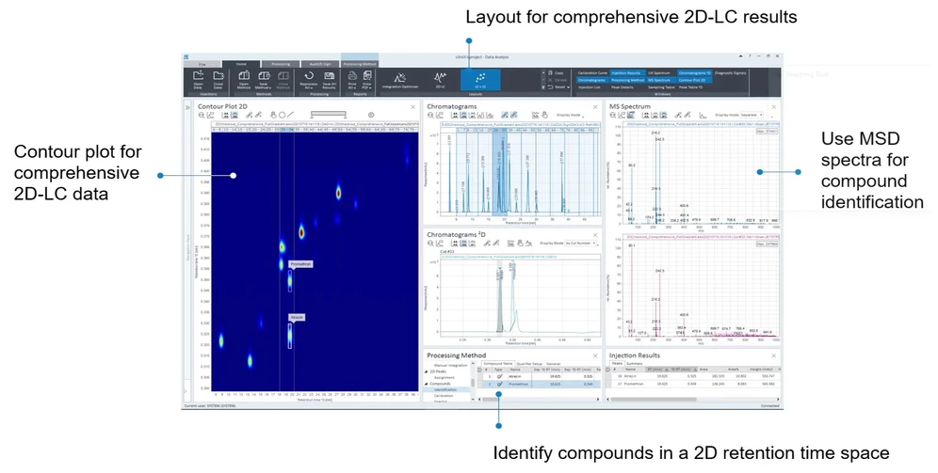Screen dimensions: 938x473
Task: Select the highlighted LC x LC layout
Action: click(x=479, y=80)
